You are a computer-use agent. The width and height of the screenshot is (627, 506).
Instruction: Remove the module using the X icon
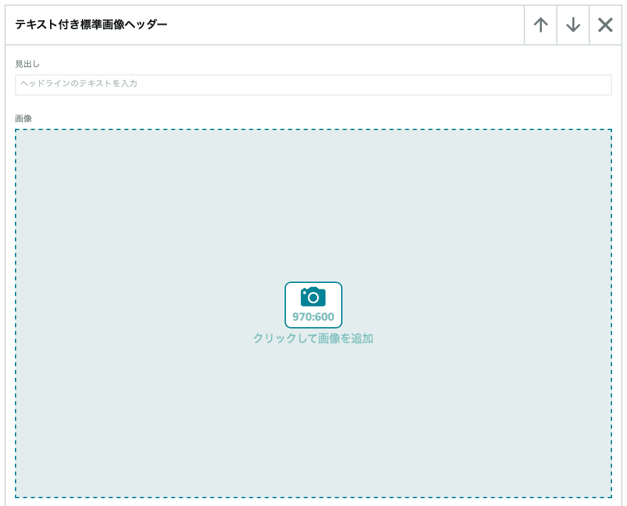606,25
